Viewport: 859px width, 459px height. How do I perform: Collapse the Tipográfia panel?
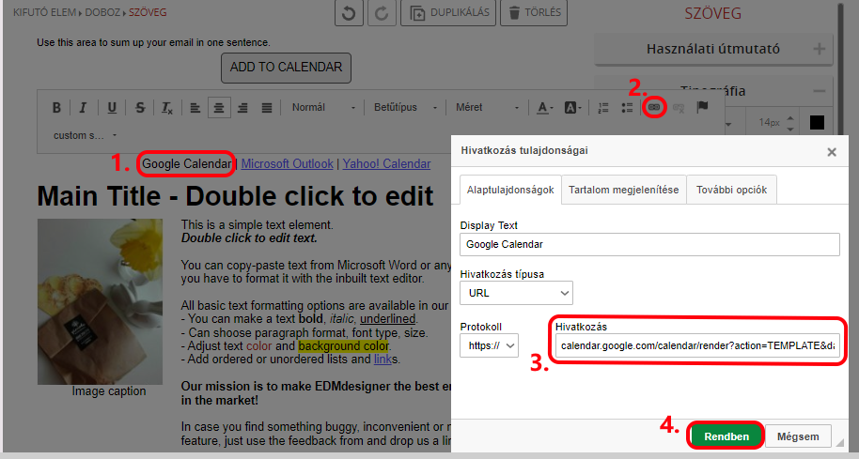820,91
